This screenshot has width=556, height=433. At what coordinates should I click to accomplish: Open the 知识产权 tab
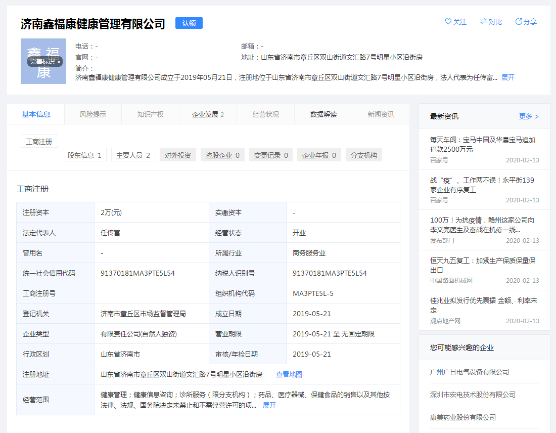point(150,114)
